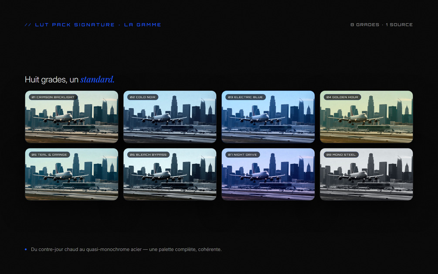
Task: Select the Cold Noir grade image
Action: pyautogui.click(x=170, y=116)
